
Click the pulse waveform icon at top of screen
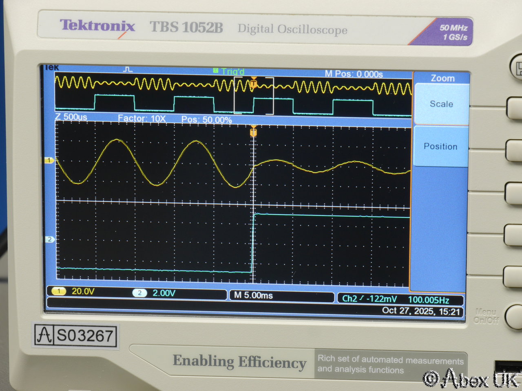tap(128, 70)
